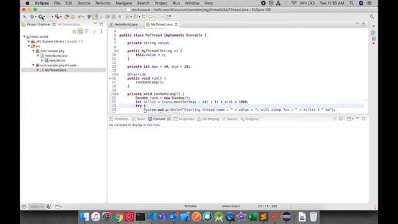Open the Search icon in the toolbar corner
Viewport: 398px width, 224px height.
372,17
